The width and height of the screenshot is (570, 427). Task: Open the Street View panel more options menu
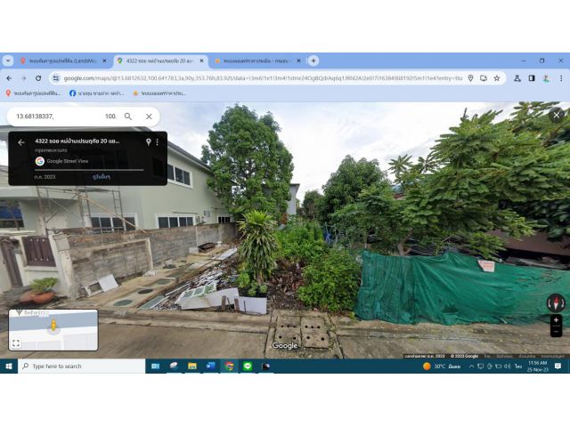158,142
